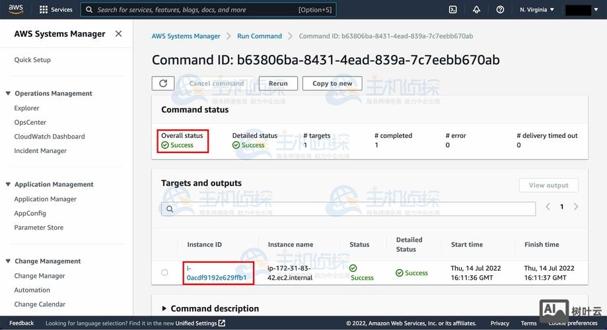607x330 pixels.
Task: Click the refresh command status button
Action: coord(163,83)
